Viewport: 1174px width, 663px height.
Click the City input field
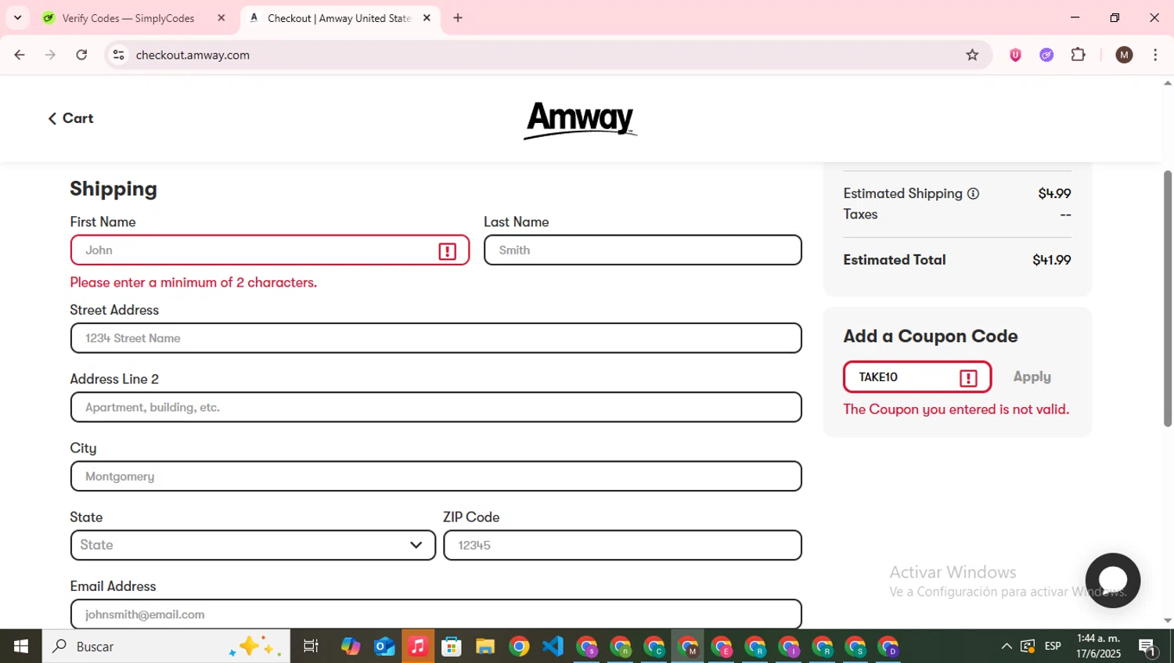[436, 476]
